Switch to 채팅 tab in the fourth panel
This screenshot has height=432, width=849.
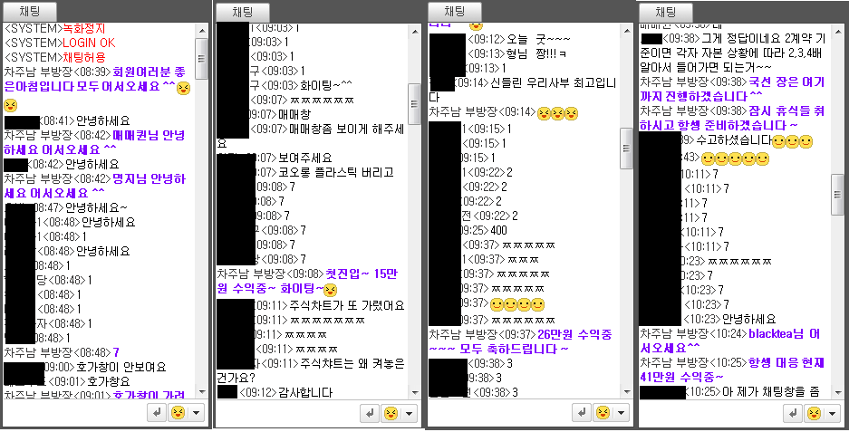tap(665, 12)
